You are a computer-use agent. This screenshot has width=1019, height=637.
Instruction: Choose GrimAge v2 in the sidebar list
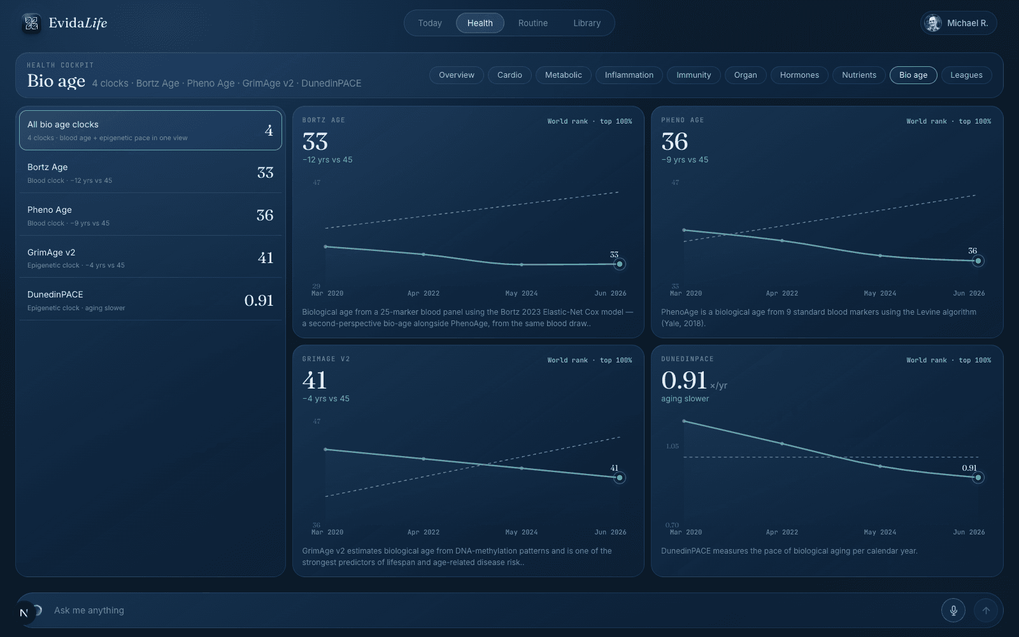pyautogui.click(x=150, y=258)
